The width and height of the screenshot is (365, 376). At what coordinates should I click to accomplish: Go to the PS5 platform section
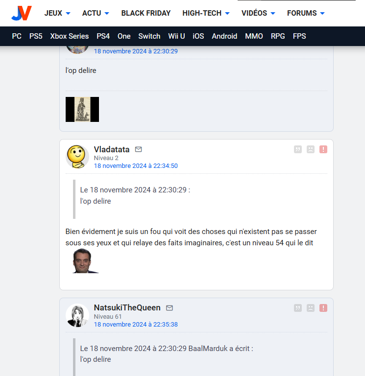[x=36, y=36]
